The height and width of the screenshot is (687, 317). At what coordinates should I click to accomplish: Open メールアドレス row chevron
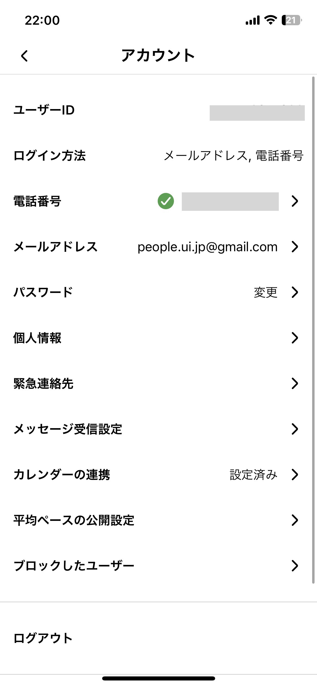click(x=295, y=247)
